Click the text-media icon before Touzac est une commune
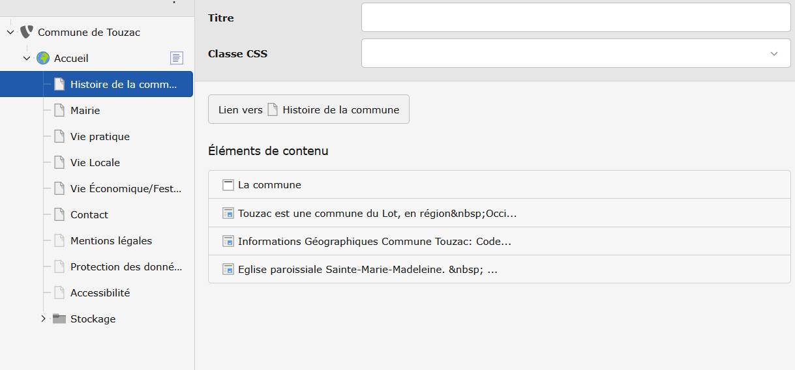The image size is (795, 370). [x=228, y=213]
